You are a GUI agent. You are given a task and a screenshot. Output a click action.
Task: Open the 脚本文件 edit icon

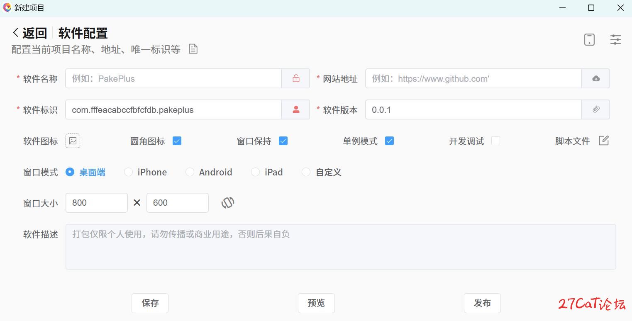pos(604,141)
